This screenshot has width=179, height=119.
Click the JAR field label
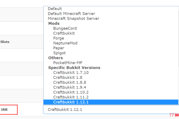pyautogui.click(x=4, y=109)
